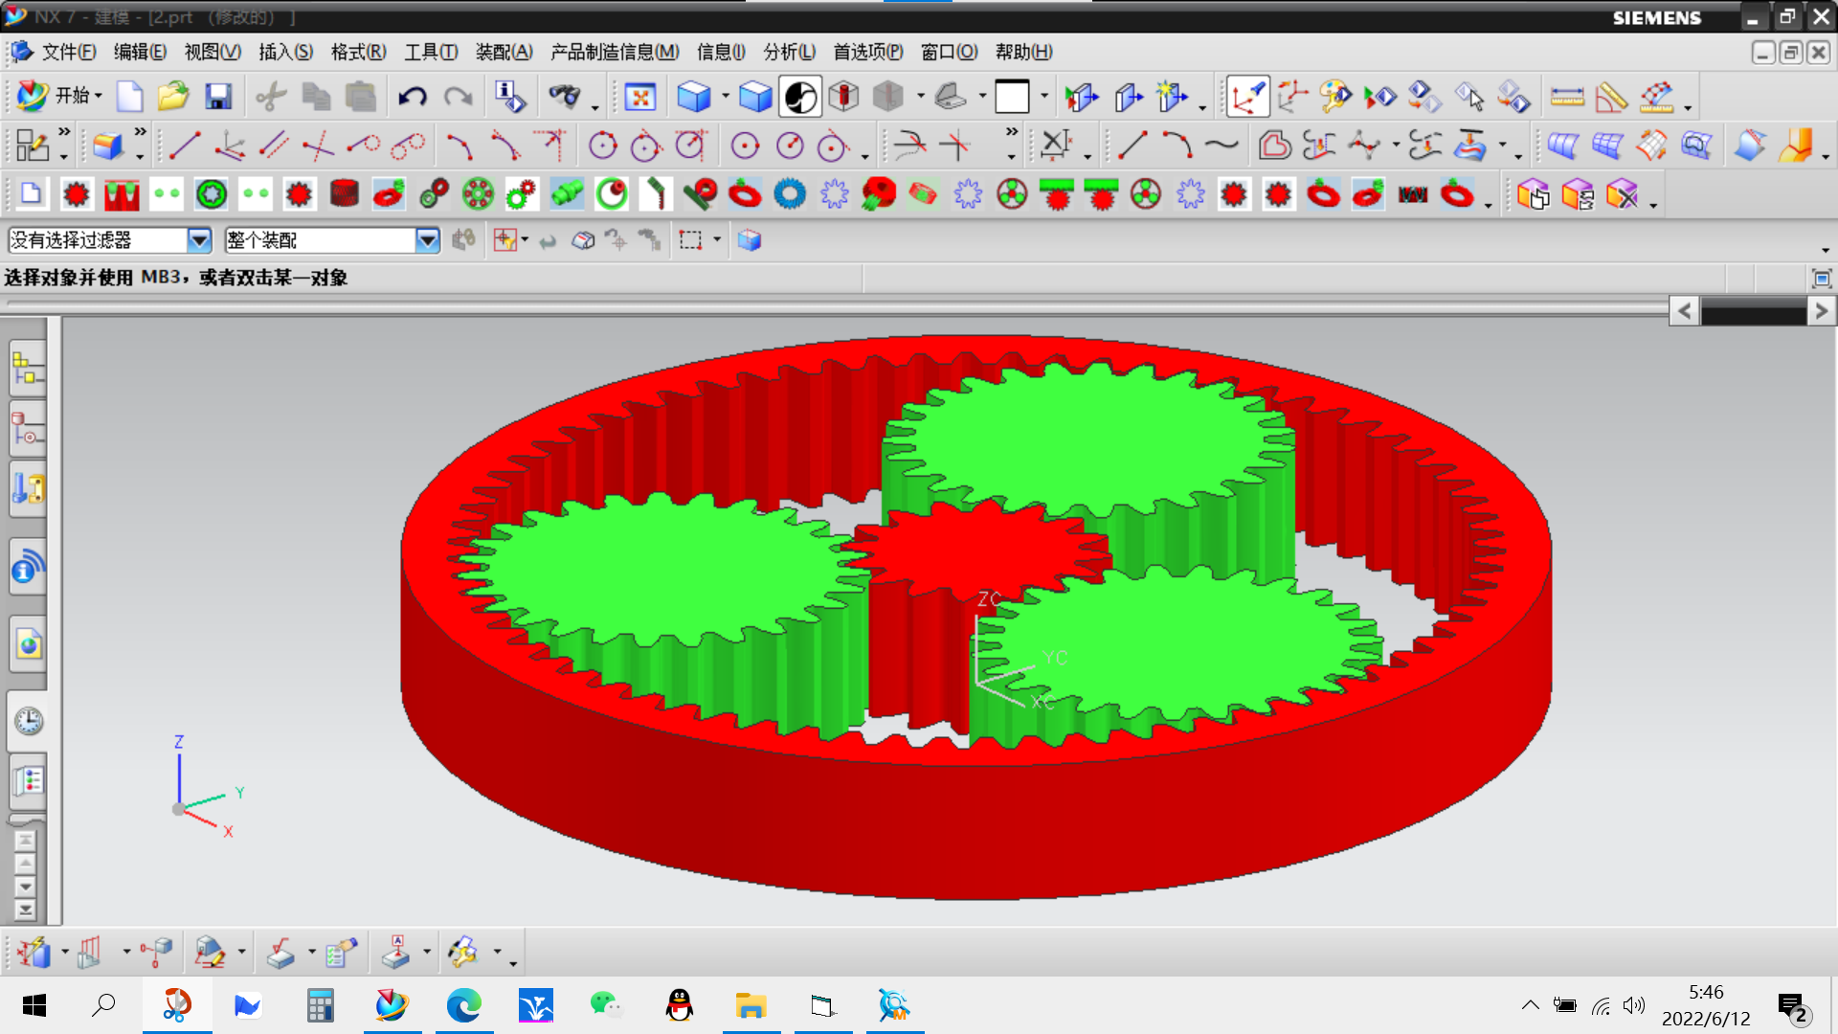Expand the selection rectangle dropdown arrow
Screen dimensions: 1838x1034
click(717, 240)
